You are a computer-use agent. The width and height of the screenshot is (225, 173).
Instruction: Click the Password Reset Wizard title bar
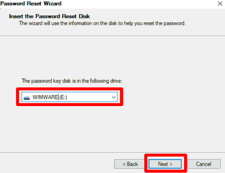(91, 3)
